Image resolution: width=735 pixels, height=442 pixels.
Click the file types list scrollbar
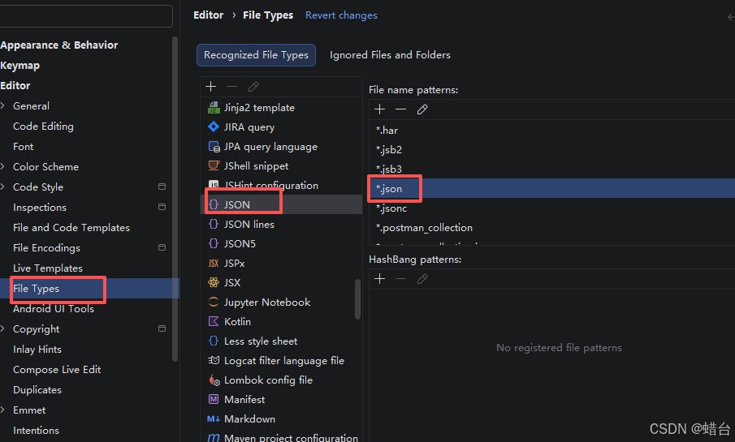click(357, 299)
